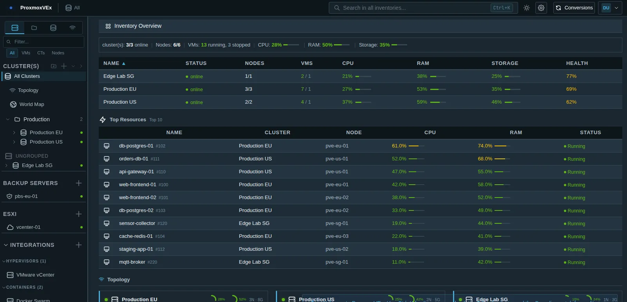Expand the Production EU cluster tree node

14,133
